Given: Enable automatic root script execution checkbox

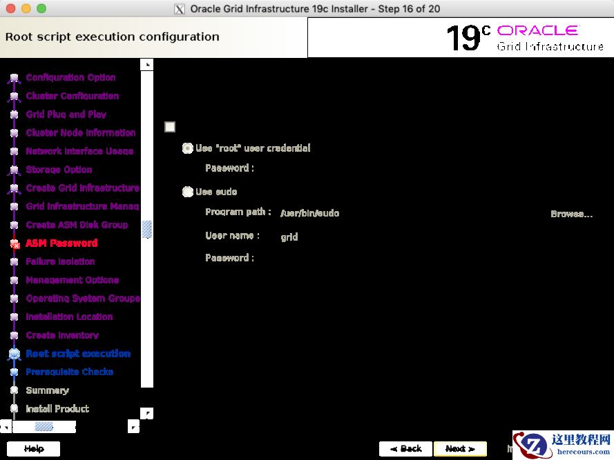Looking at the screenshot, I should point(170,127).
